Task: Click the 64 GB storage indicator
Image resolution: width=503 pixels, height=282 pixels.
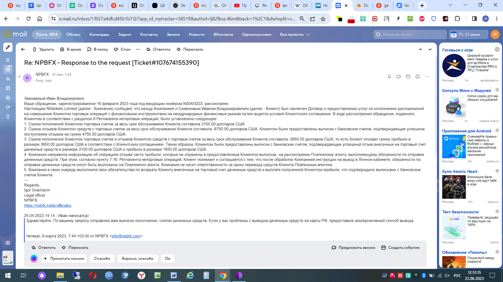Action: pos(8,258)
